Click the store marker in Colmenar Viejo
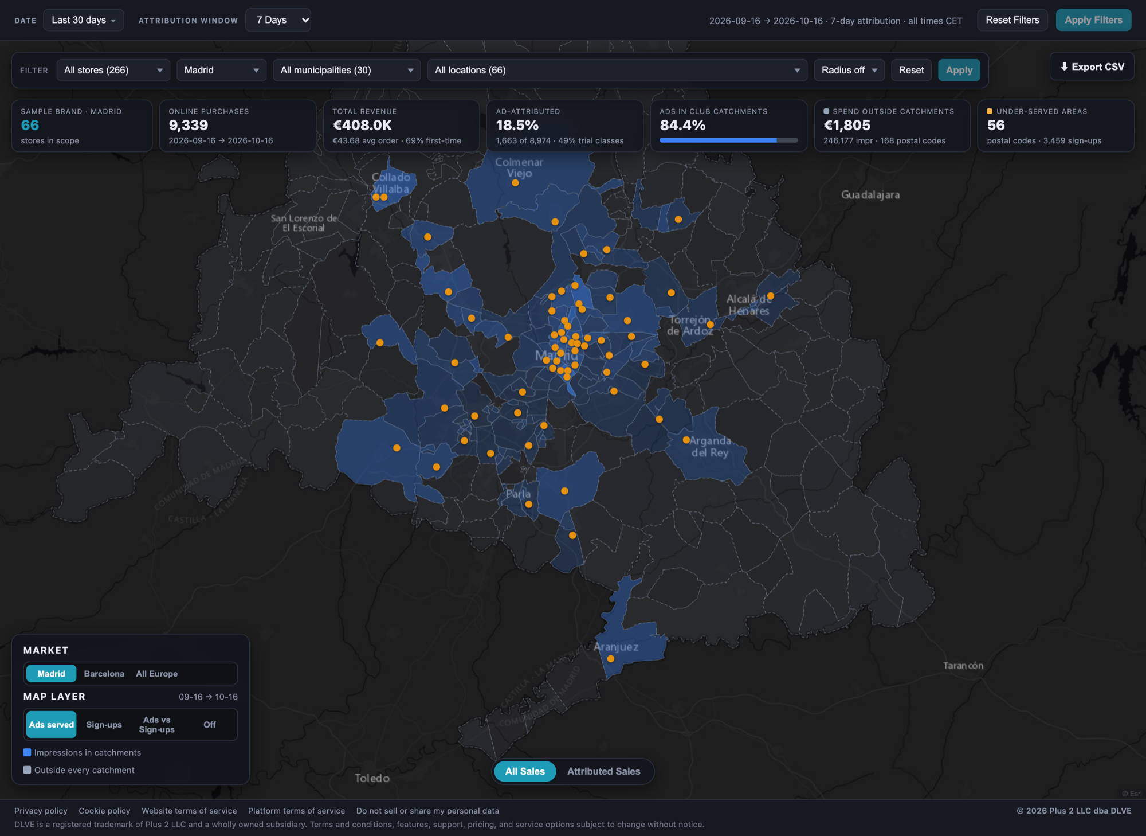The image size is (1146, 836). pyautogui.click(x=515, y=183)
